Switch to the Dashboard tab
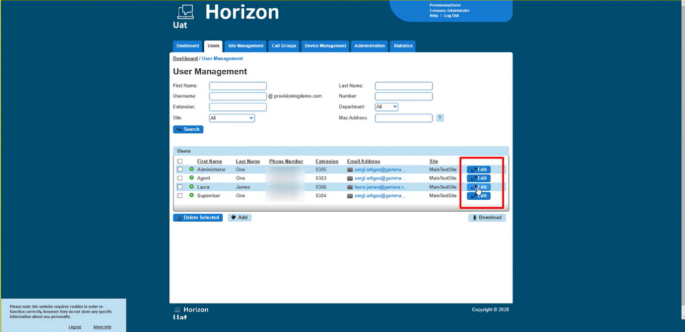The image size is (685, 332). (x=188, y=46)
